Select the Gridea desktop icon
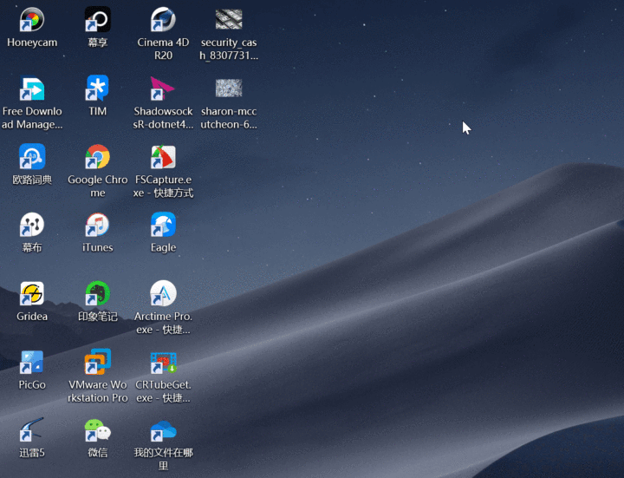The width and height of the screenshot is (624, 478). [32, 293]
